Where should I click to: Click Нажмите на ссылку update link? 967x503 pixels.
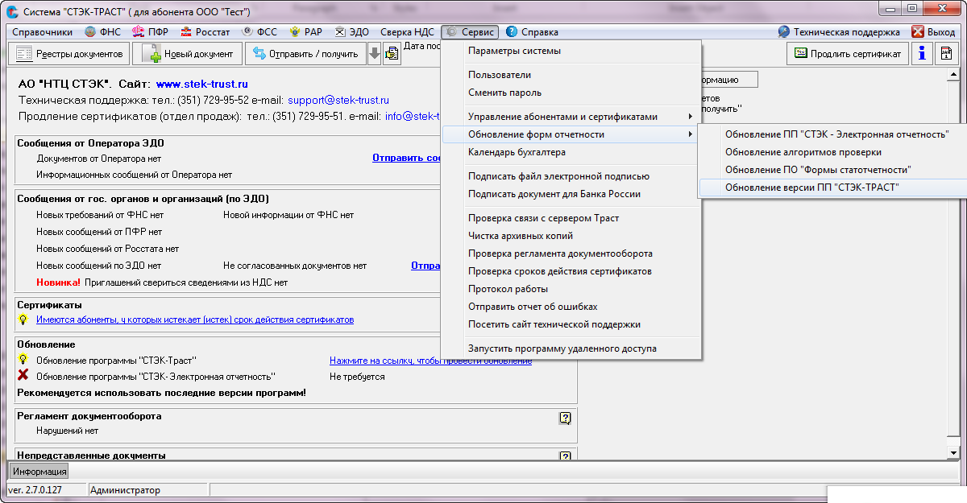tap(430, 361)
